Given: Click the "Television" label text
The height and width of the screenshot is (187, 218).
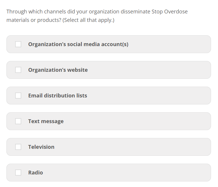Looking at the screenshot, I should coord(41,147).
